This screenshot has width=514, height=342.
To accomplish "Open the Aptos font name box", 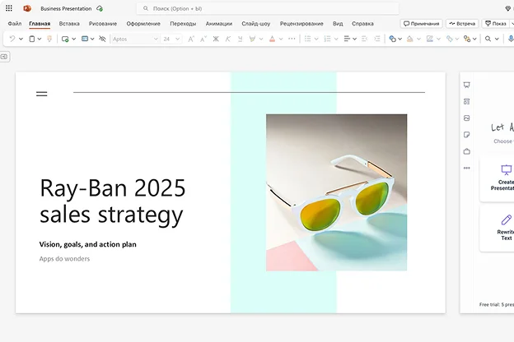I will [x=135, y=39].
